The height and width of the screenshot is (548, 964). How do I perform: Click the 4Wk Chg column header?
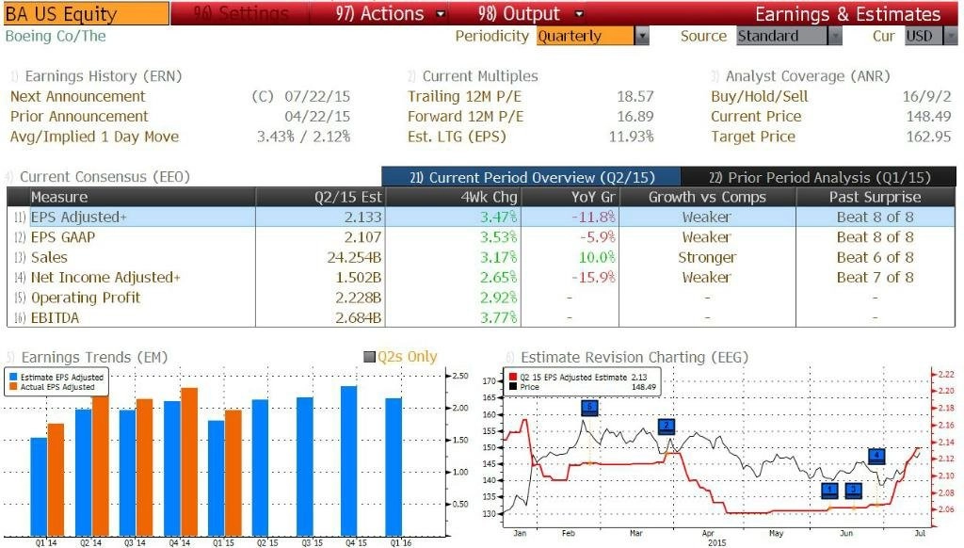(x=454, y=197)
